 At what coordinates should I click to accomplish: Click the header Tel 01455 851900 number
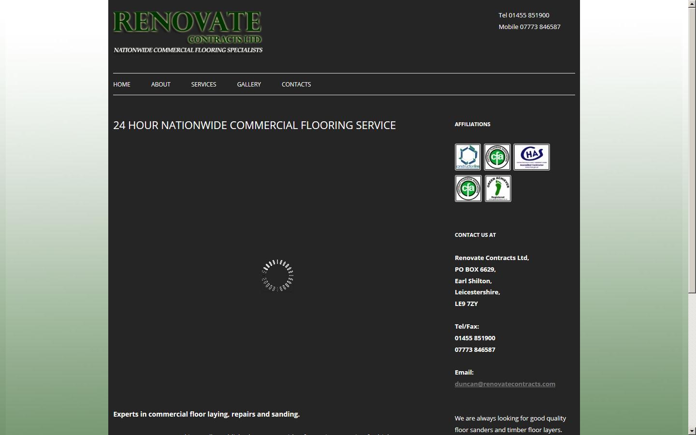coord(524,15)
